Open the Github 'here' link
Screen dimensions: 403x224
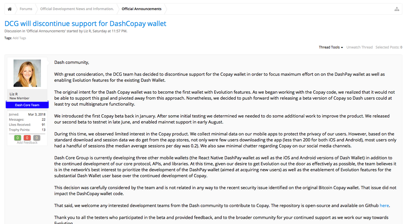[384, 205]
